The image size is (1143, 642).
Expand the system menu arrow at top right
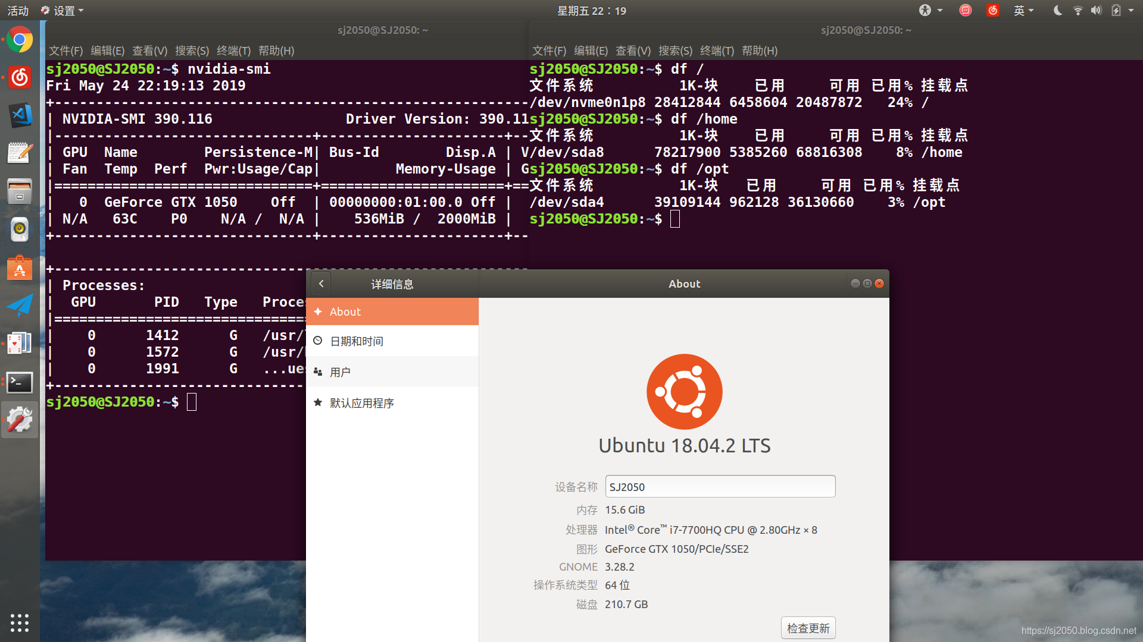[x=1131, y=10]
